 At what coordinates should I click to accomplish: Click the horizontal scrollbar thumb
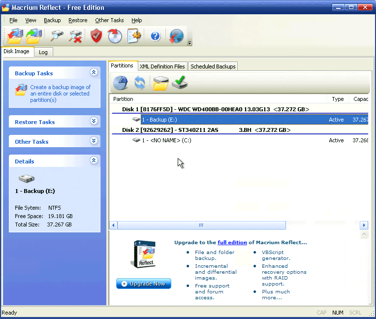coord(201,225)
